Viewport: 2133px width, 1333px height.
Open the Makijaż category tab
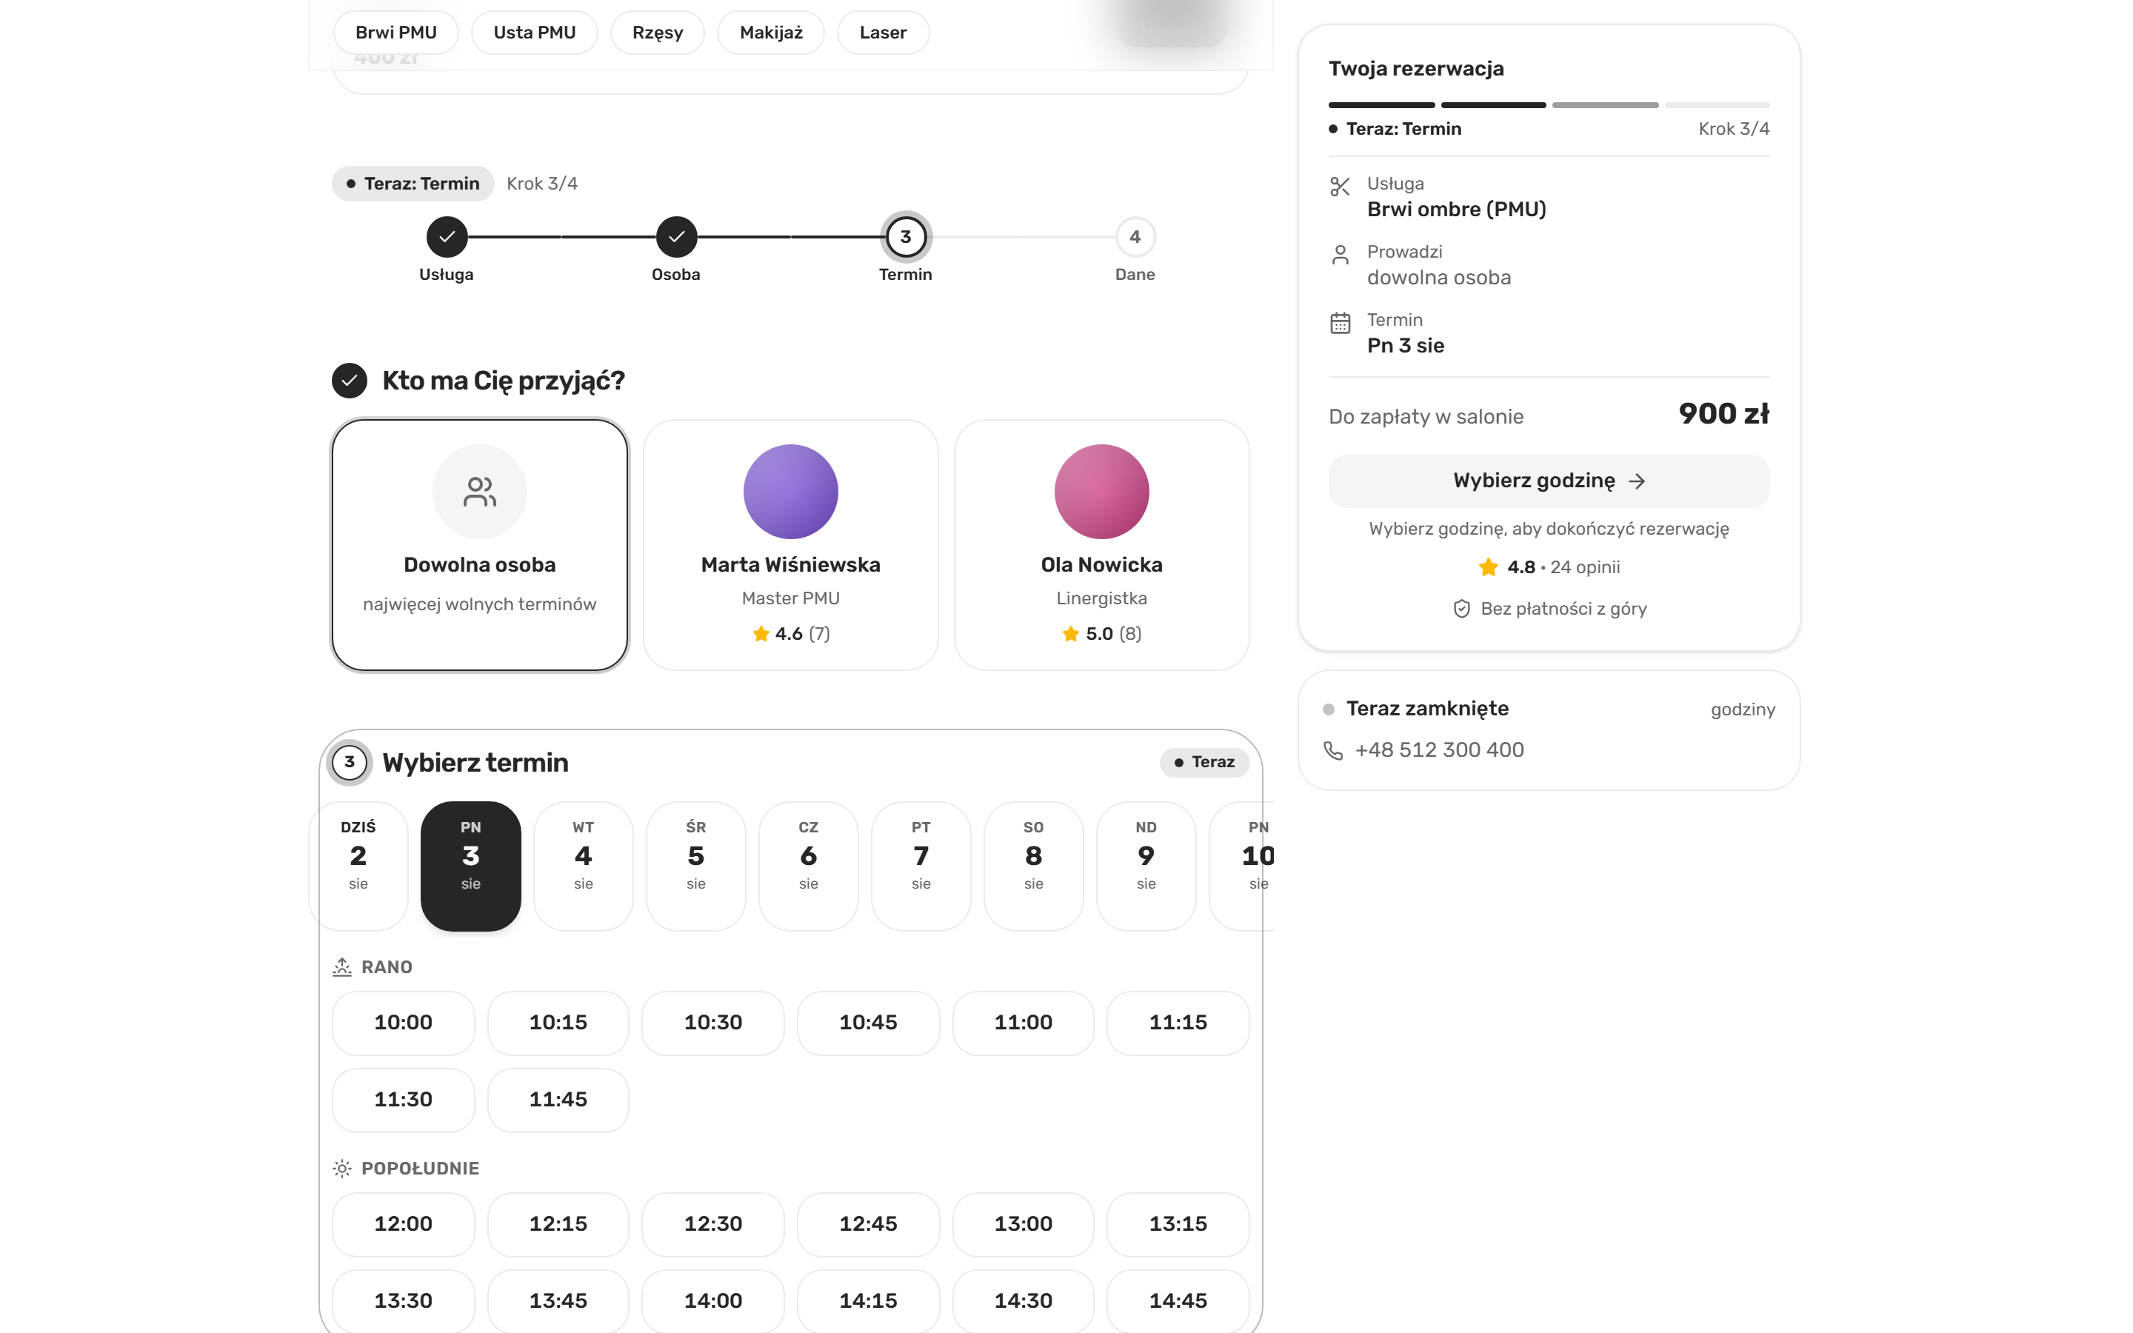771,33
